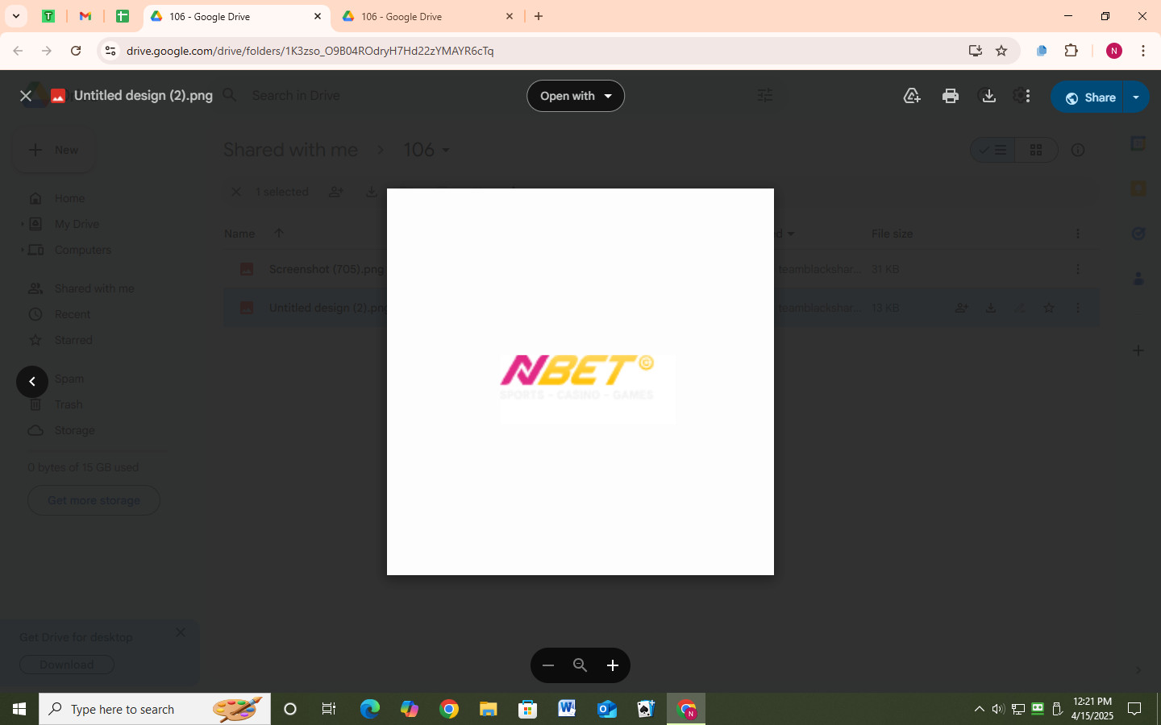Close the image preview overlay
Viewport: 1161px width, 725px height.
click(26, 96)
